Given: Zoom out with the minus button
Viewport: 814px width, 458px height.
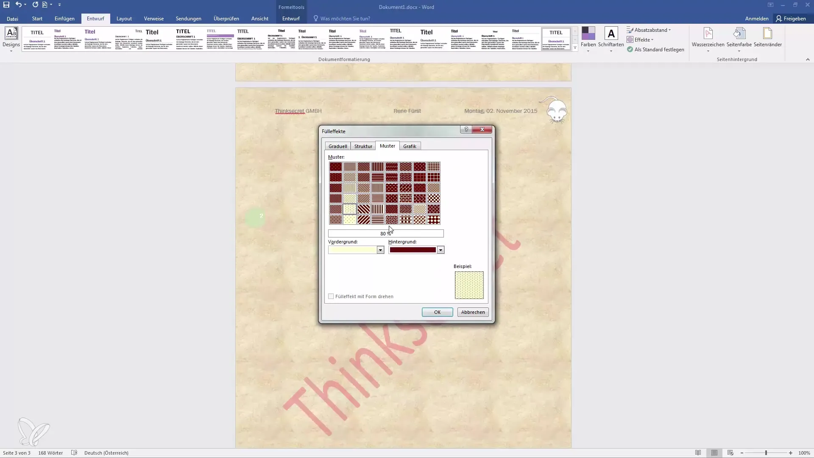Looking at the screenshot, I should click(742, 453).
